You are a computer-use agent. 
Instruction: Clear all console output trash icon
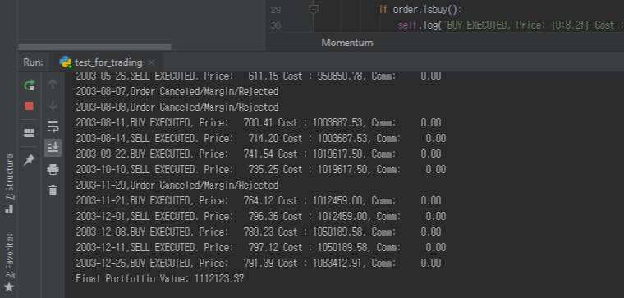click(x=53, y=190)
